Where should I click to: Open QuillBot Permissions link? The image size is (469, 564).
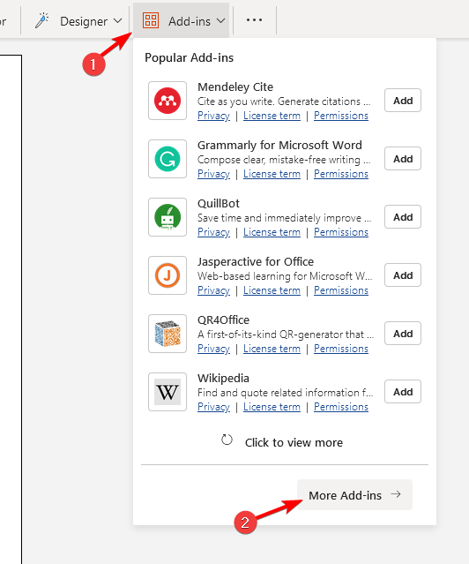click(x=341, y=232)
